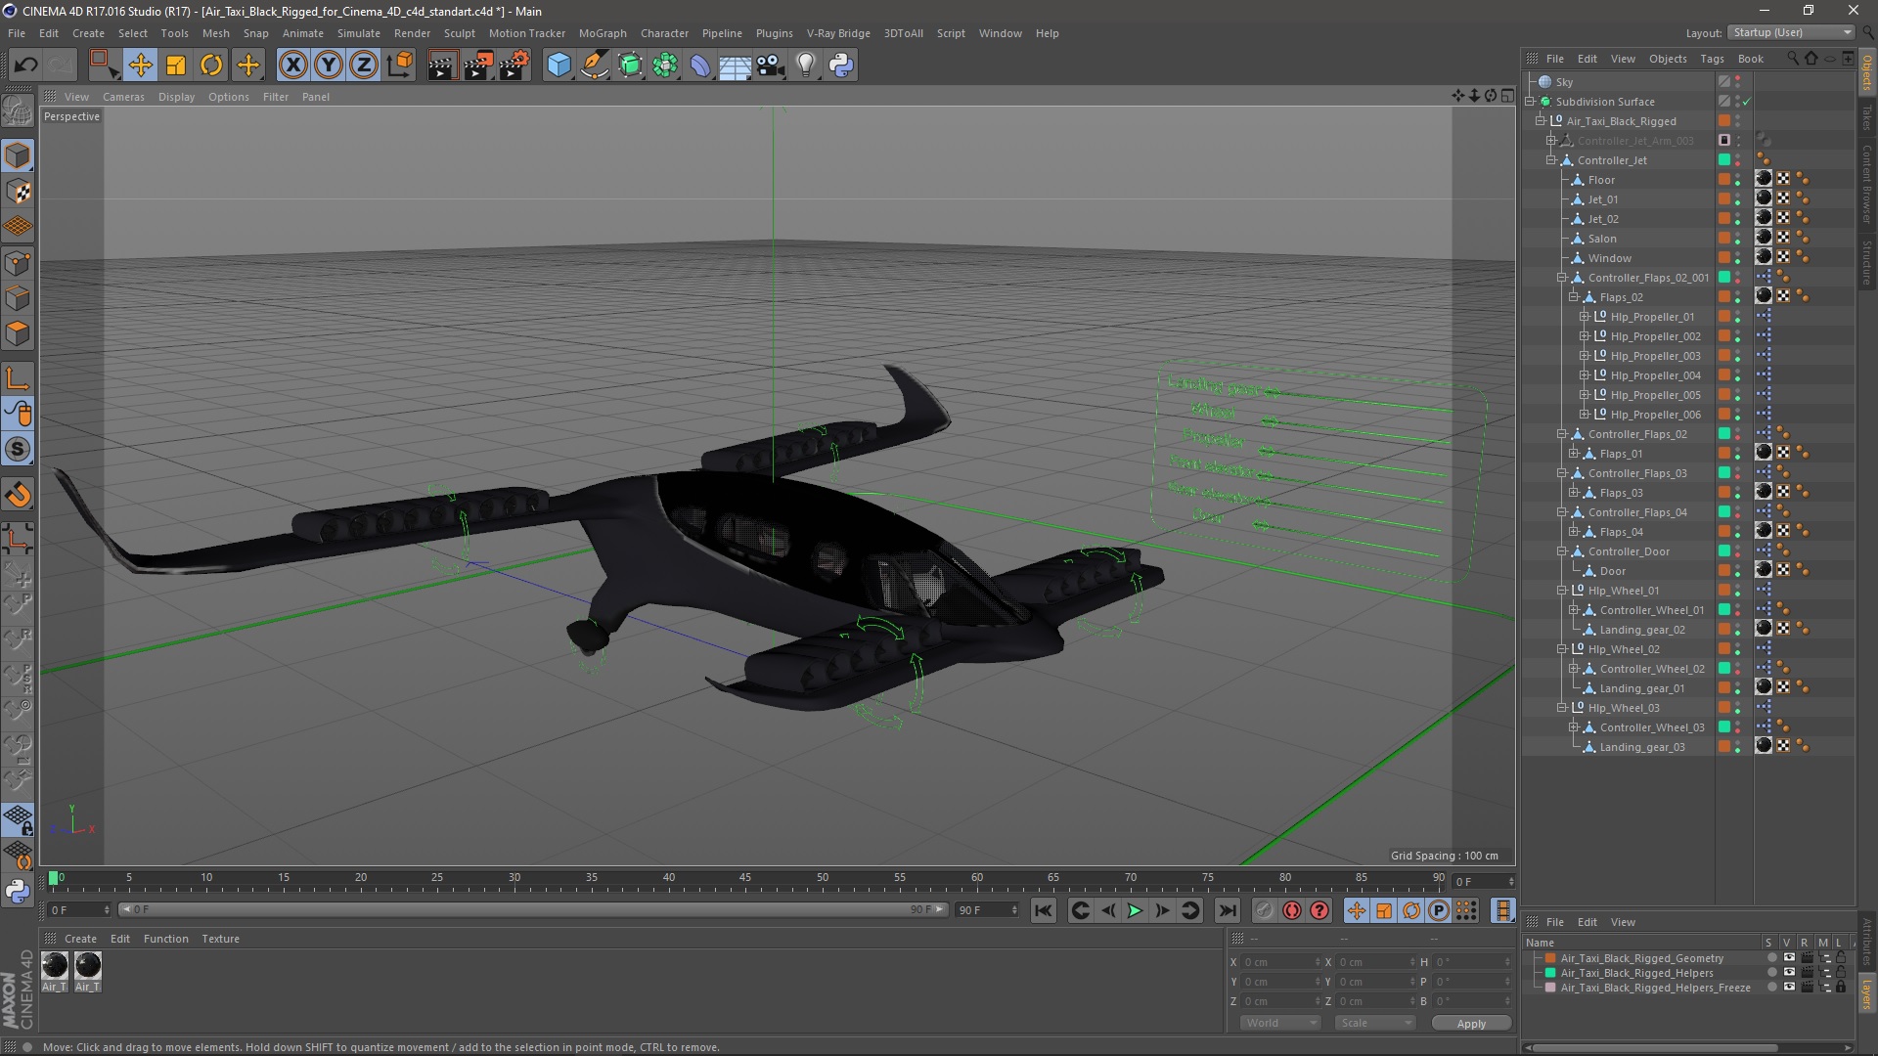Click end frame field 90 F

coord(987,910)
